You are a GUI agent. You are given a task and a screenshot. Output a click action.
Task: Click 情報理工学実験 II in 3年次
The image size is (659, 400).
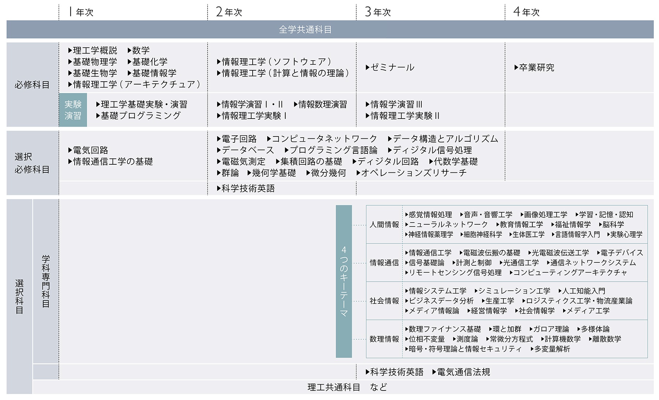pos(403,116)
